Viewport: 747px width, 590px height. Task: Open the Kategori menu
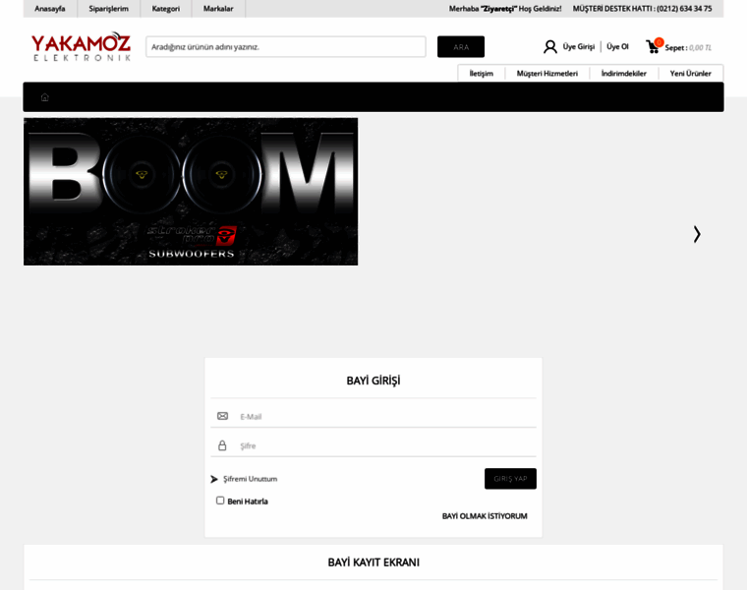coord(166,9)
